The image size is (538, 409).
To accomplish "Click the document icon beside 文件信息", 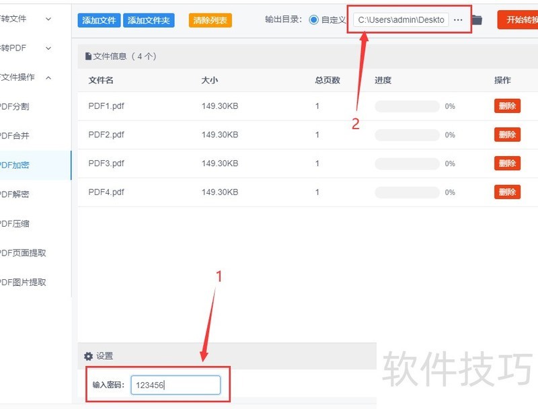I will pyautogui.click(x=87, y=56).
